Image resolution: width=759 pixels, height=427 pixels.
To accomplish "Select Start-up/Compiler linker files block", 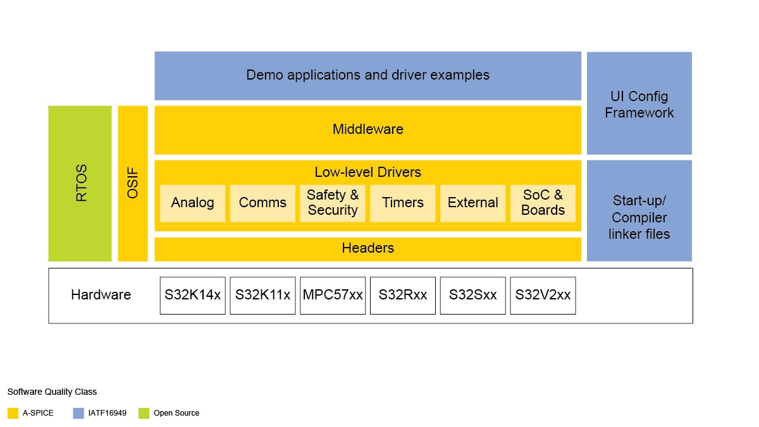I will 639,210.
